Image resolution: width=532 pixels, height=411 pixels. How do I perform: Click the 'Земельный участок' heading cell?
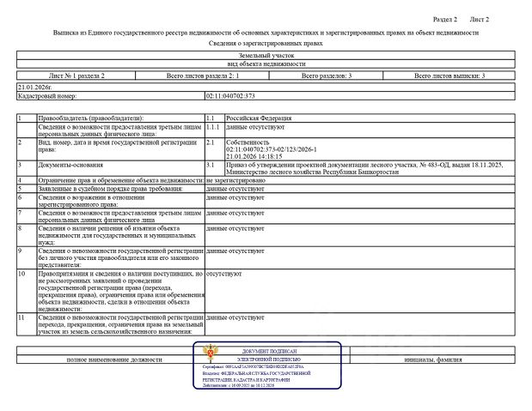266,55
